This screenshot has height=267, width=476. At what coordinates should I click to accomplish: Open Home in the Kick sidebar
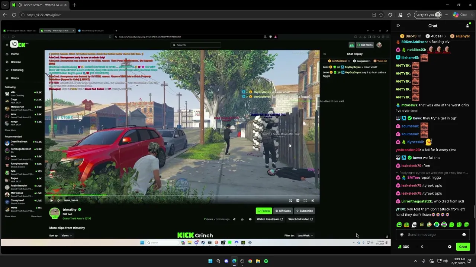click(15, 54)
